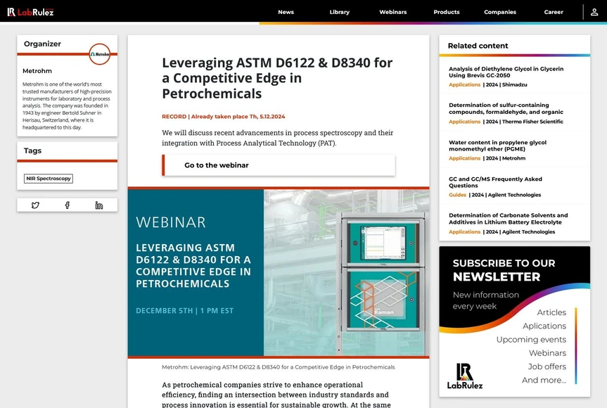607x408 pixels.
Task: Open the Companies menu
Action: click(x=500, y=12)
